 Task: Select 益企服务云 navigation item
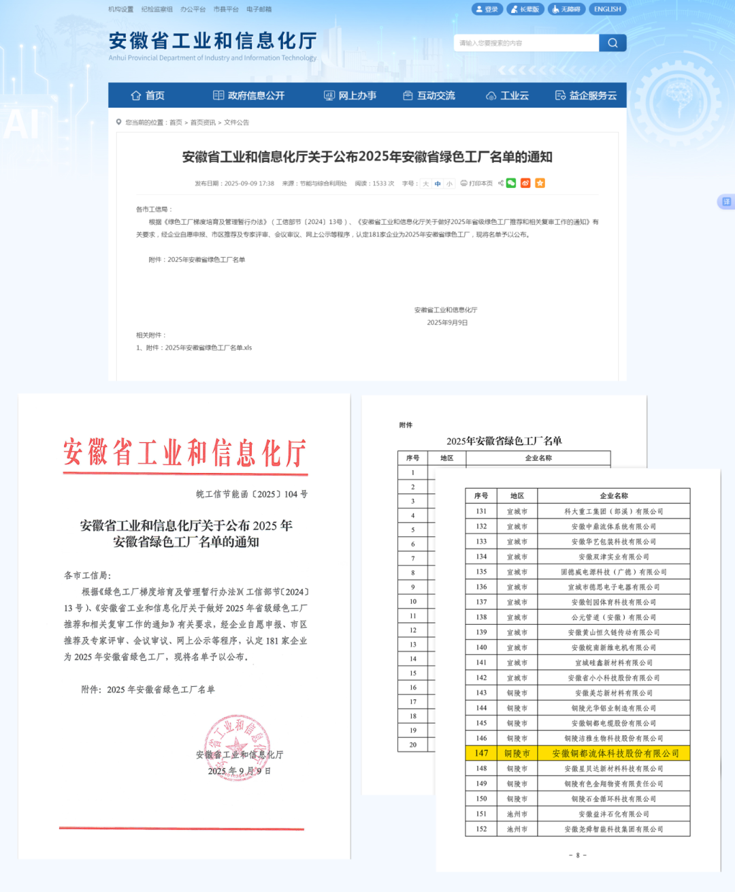[586, 95]
